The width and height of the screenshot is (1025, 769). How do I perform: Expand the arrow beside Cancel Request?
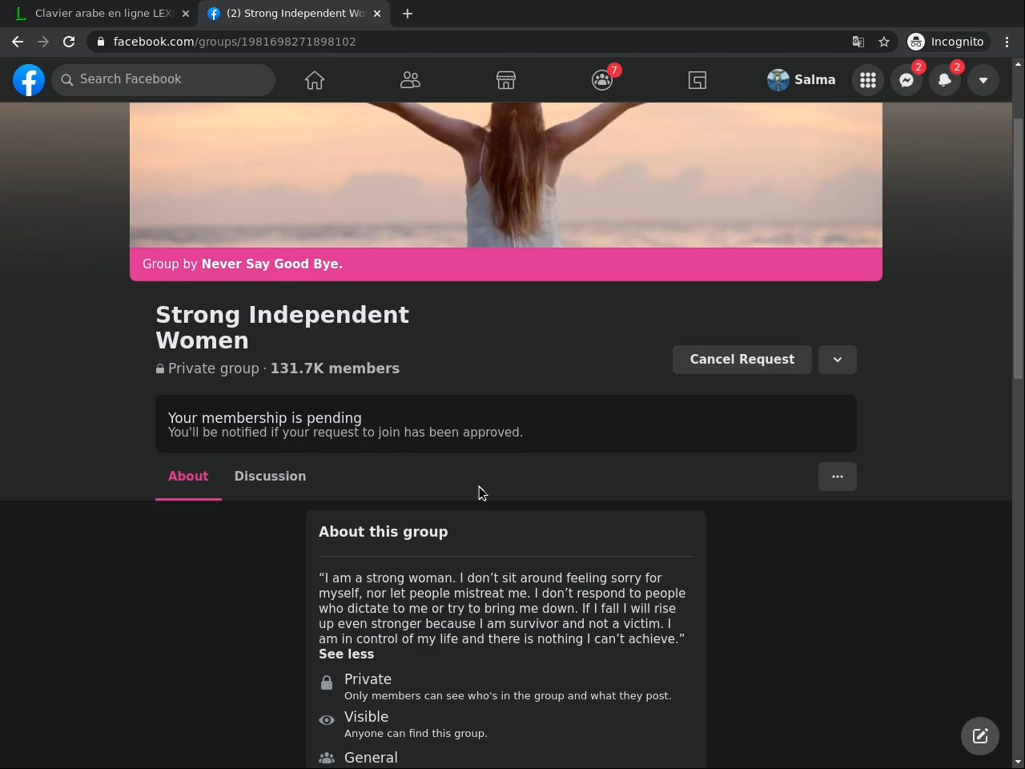coord(838,360)
